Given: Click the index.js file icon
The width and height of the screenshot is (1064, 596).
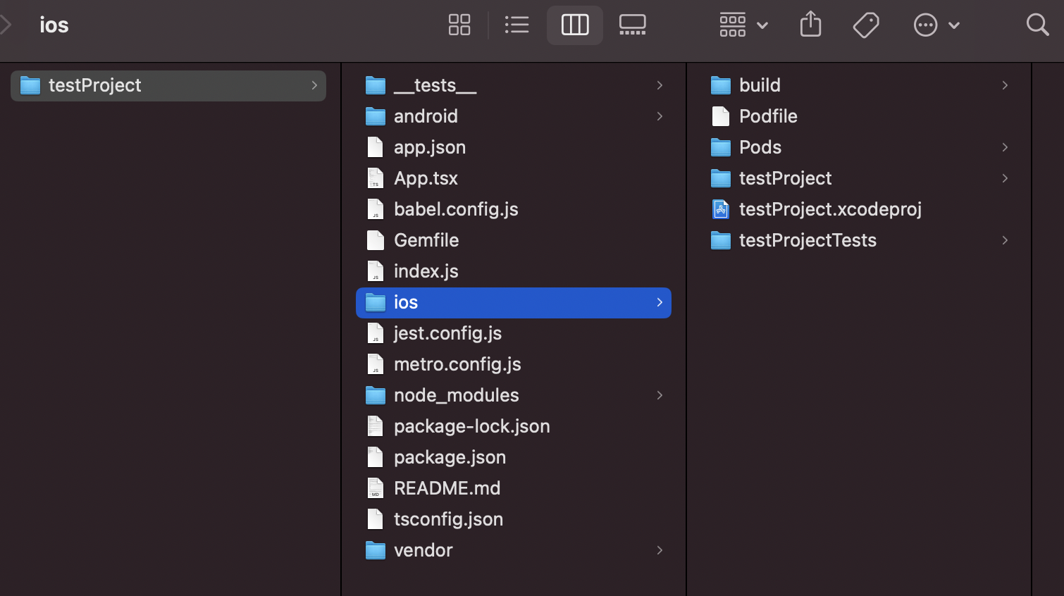Looking at the screenshot, I should (x=376, y=271).
